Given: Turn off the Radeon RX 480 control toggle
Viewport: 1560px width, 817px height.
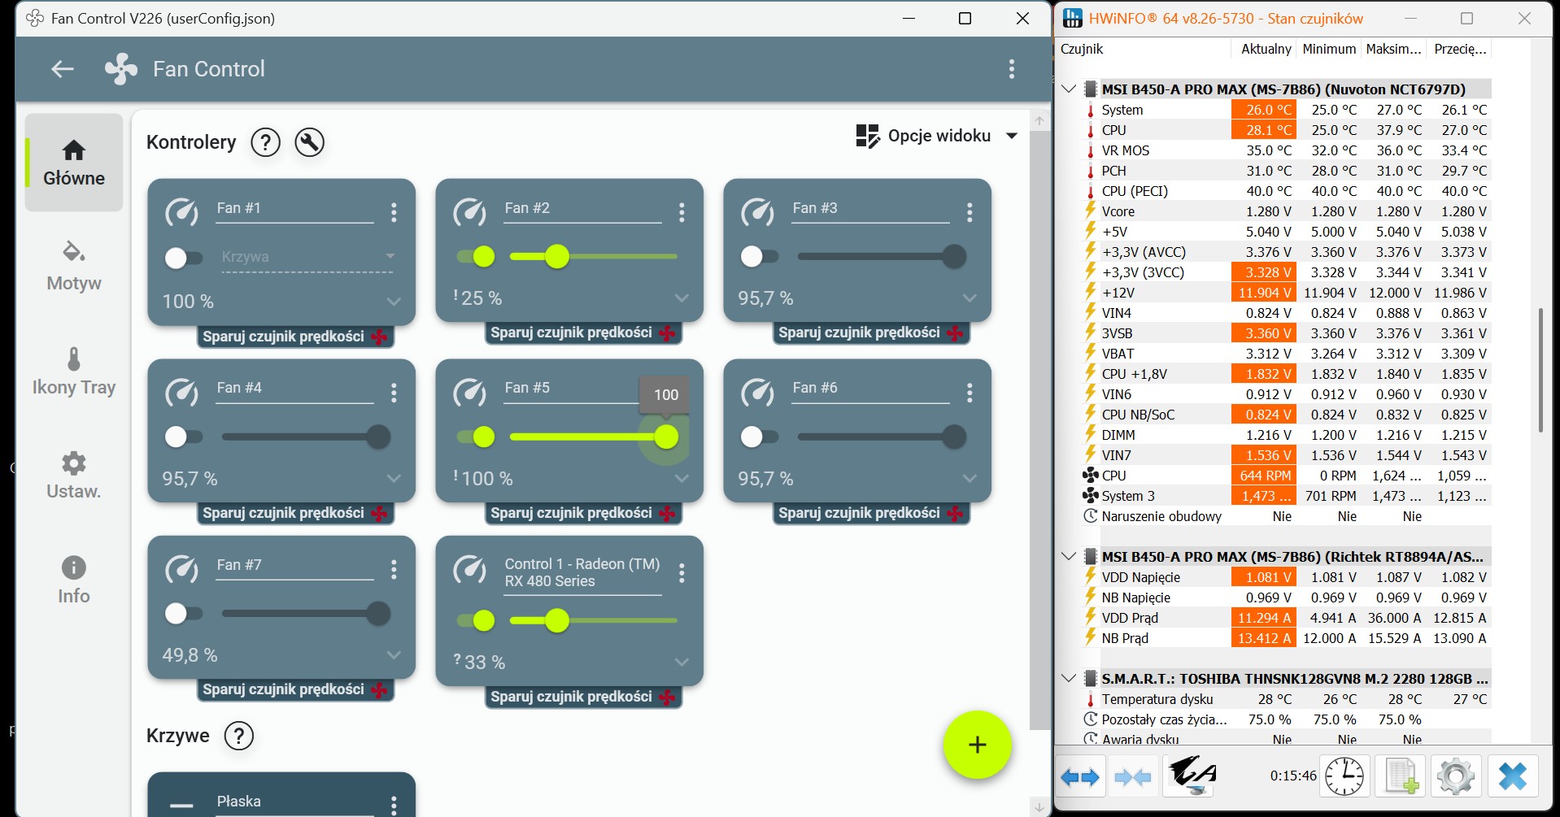Looking at the screenshot, I should 477,621.
